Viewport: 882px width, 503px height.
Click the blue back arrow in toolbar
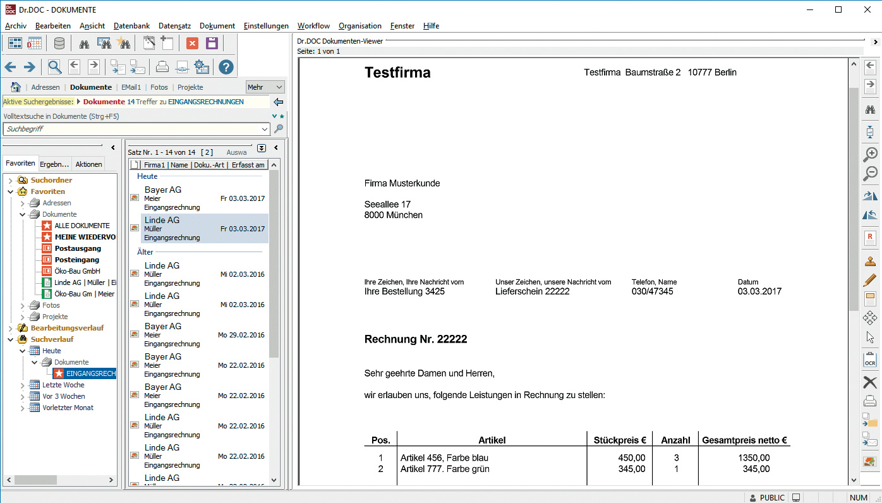click(11, 67)
